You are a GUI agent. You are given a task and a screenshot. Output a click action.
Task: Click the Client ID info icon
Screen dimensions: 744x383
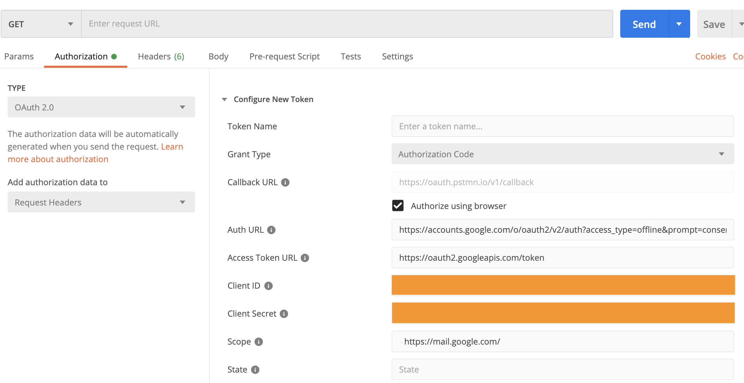pos(269,286)
